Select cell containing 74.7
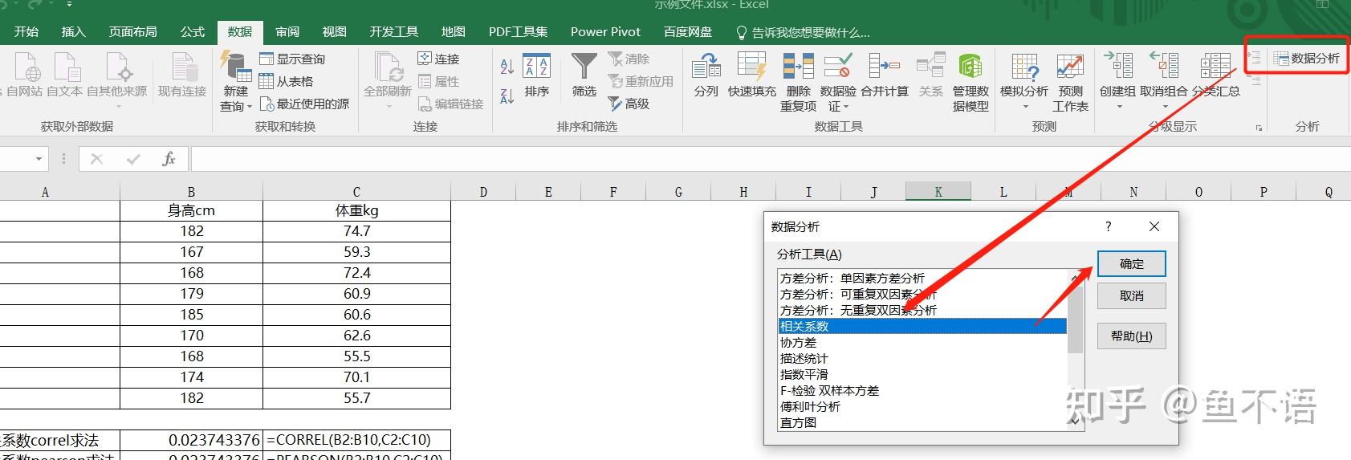This screenshot has width=1351, height=460. tap(356, 231)
